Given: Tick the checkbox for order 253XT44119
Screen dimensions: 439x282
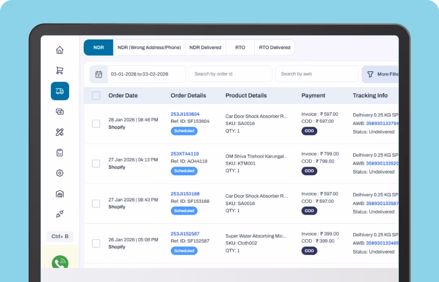Looking at the screenshot, I should click(96, 163).
